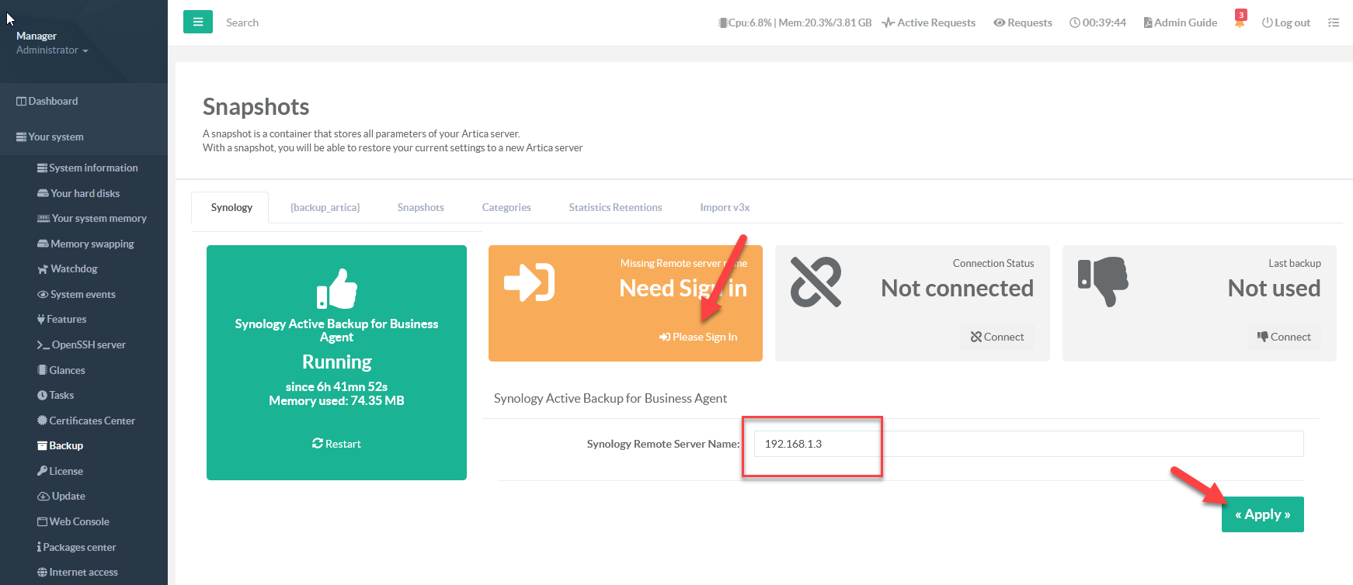Image resolution: width=1353 pixels, height=585 pixels.
Task: Click the thumbs-down Last backup icon
Action: (x=1103, y=282)
